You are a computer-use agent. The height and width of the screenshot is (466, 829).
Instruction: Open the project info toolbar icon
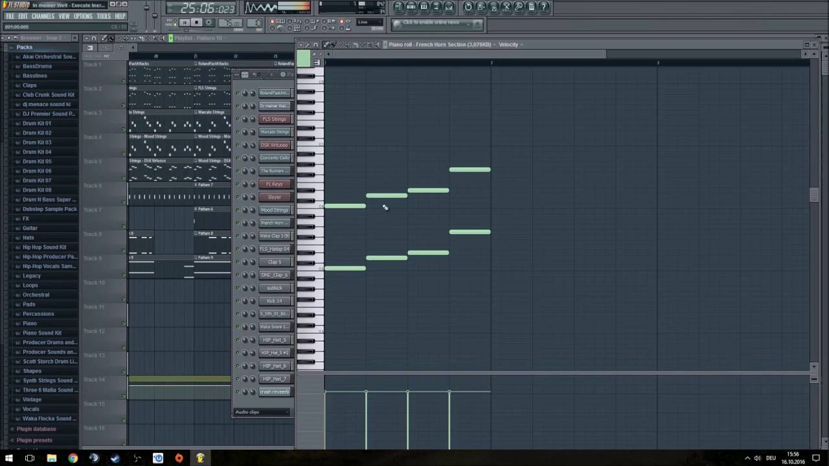pos(531,7)
